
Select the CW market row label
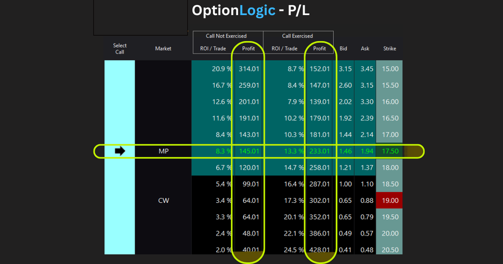(164, 201)
